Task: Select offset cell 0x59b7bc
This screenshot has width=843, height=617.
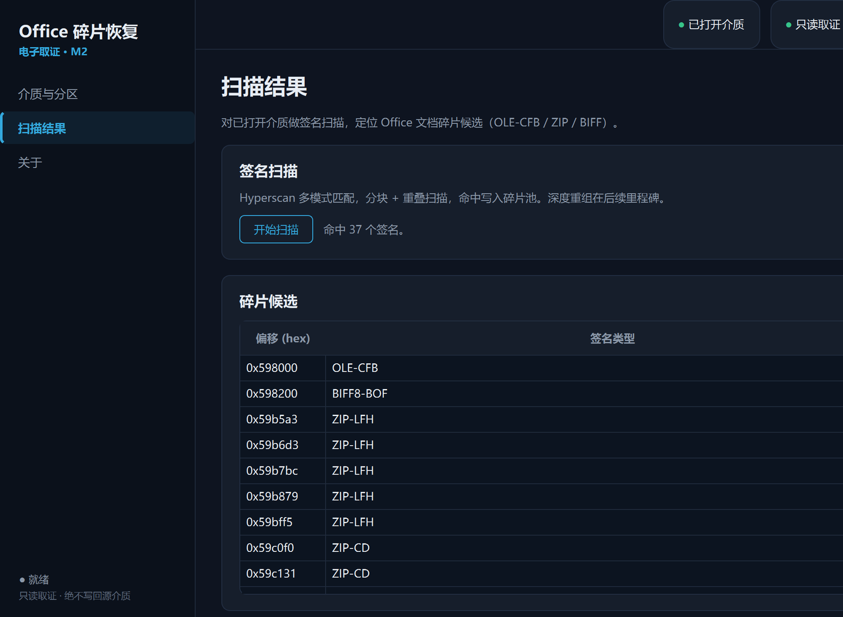Action: click(283, 471)
